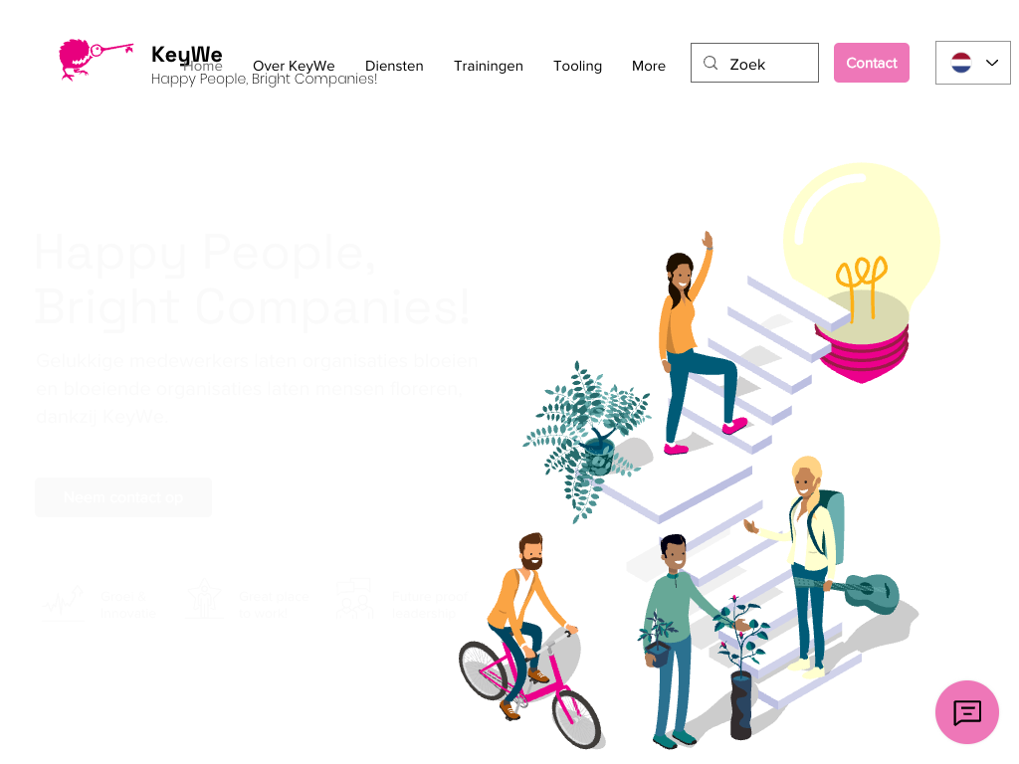This screenshot has width=1019, height=764.
Task: Click the faded growth chart icon
Action: [63, 602]
